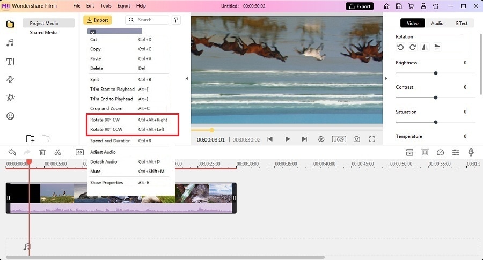Click the horizontal timeline scrollbar
The height and width of the screenshot is (260, 483).
(x=165, y=257)
